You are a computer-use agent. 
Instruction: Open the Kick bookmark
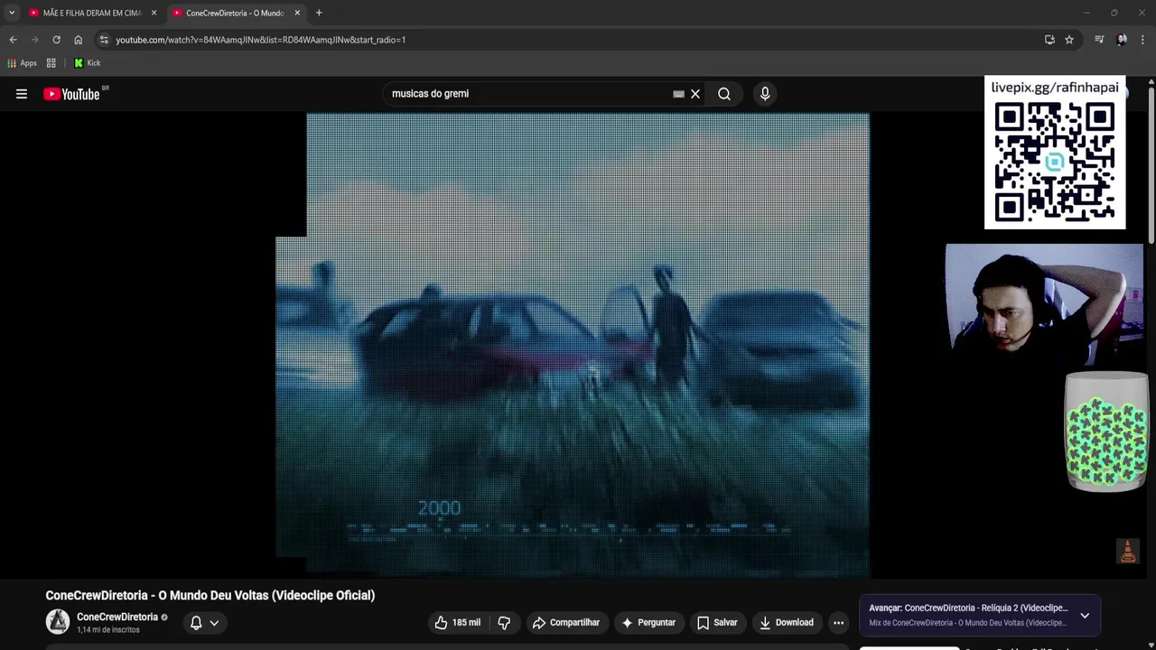88,63
